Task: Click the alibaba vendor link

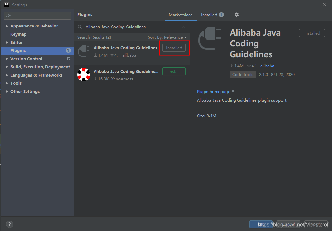Action: (x=267, y=66)
